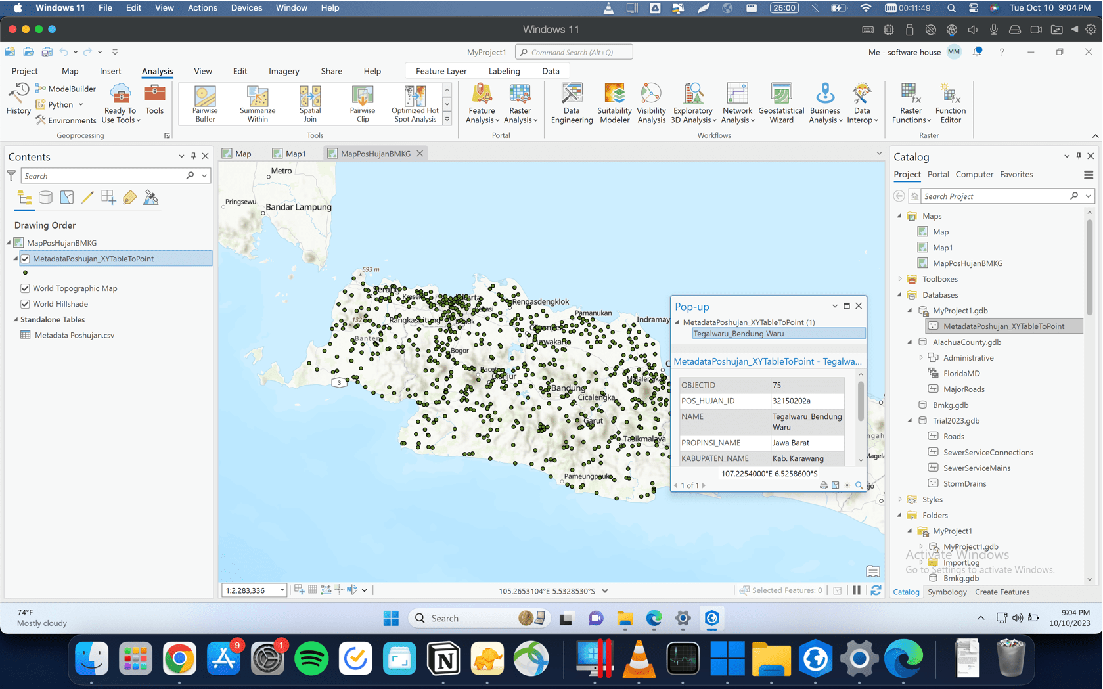Screen dimensions: 1103x689
Task: Select the Spatial Join tool
Action: [x=309, y=103]
